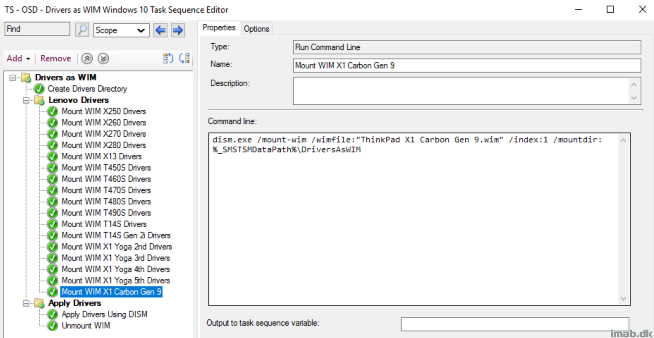This screenshot has height=338, width=654.
Task: Select Mount WIM X1 Yoga 3rd Drivers
Action: click(116, 258)
